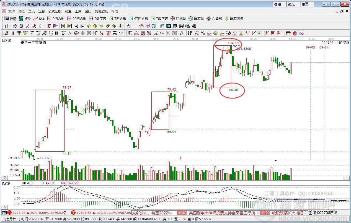Open the calendar icon

point(162,26)
